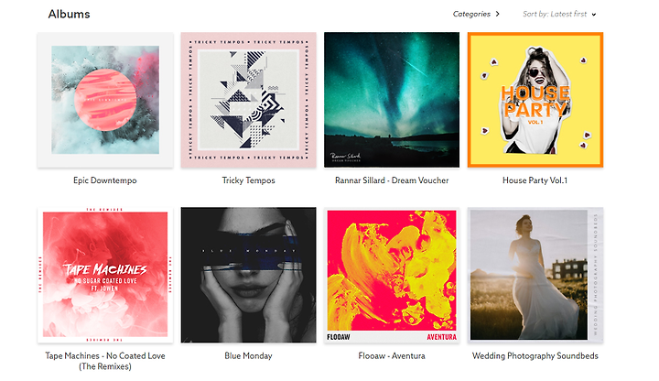
Task: Select the Dream Voucher aurora album cover
Action: point(392,100)
